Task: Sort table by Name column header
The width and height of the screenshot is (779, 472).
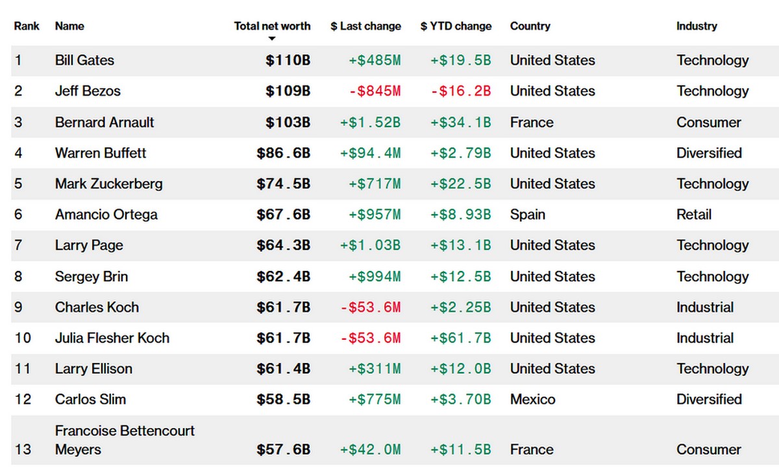Action: coord(69,27)
